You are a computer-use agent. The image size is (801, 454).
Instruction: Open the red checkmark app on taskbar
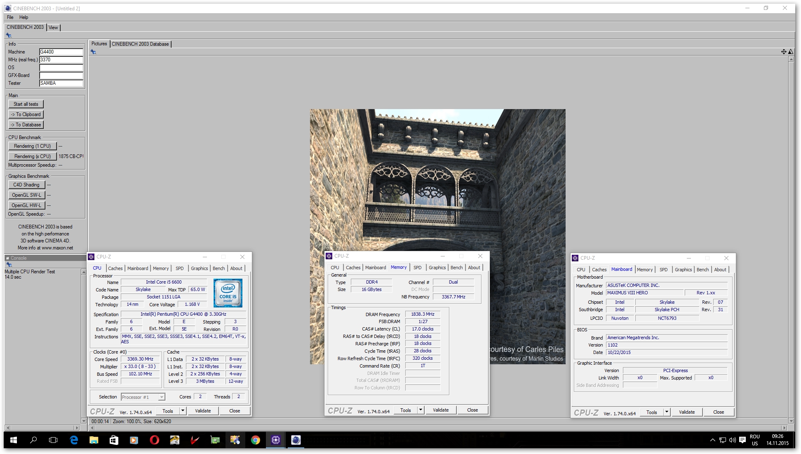(195, 440)
